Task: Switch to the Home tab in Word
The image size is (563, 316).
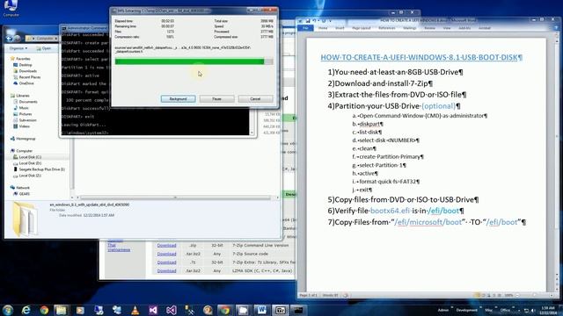Action: tap(323, 28)
